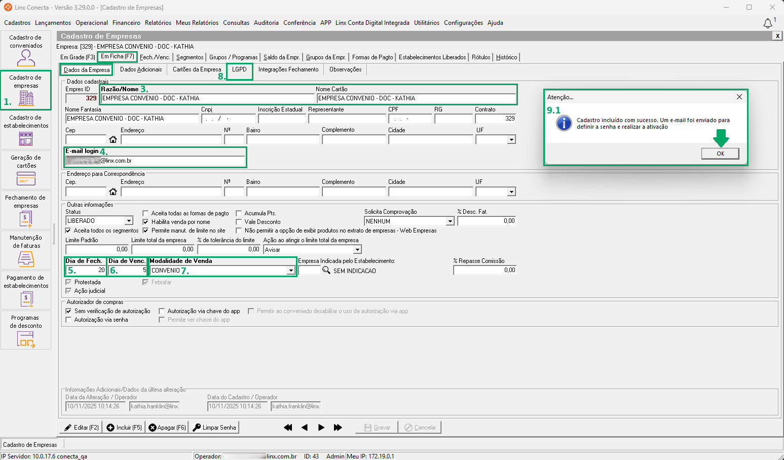784x460 pixels.
Task: Click the Dia de Fech. input field
Action: (86, 271)
